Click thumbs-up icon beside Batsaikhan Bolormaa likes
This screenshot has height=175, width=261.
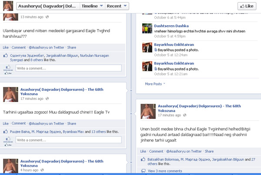coord(143,159)
